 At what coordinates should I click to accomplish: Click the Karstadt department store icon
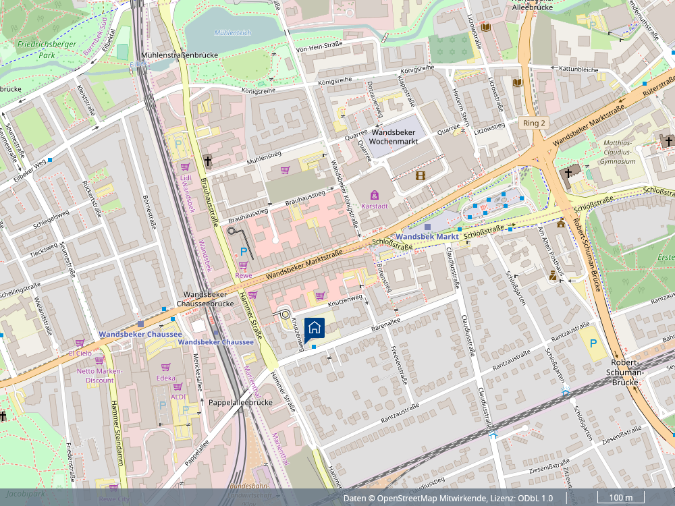coord(375,195)
